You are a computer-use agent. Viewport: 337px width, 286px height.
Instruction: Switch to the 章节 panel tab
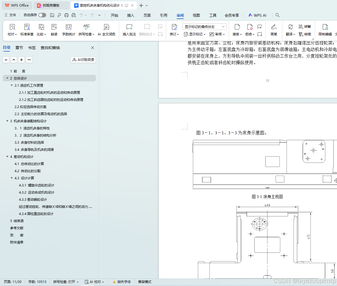[x=19, y=47]
